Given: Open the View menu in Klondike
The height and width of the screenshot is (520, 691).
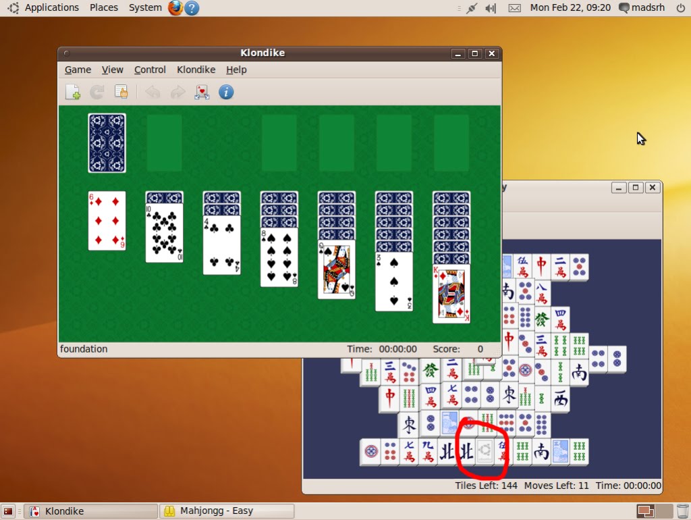Looking at the screenshot, I should point(113,70).
